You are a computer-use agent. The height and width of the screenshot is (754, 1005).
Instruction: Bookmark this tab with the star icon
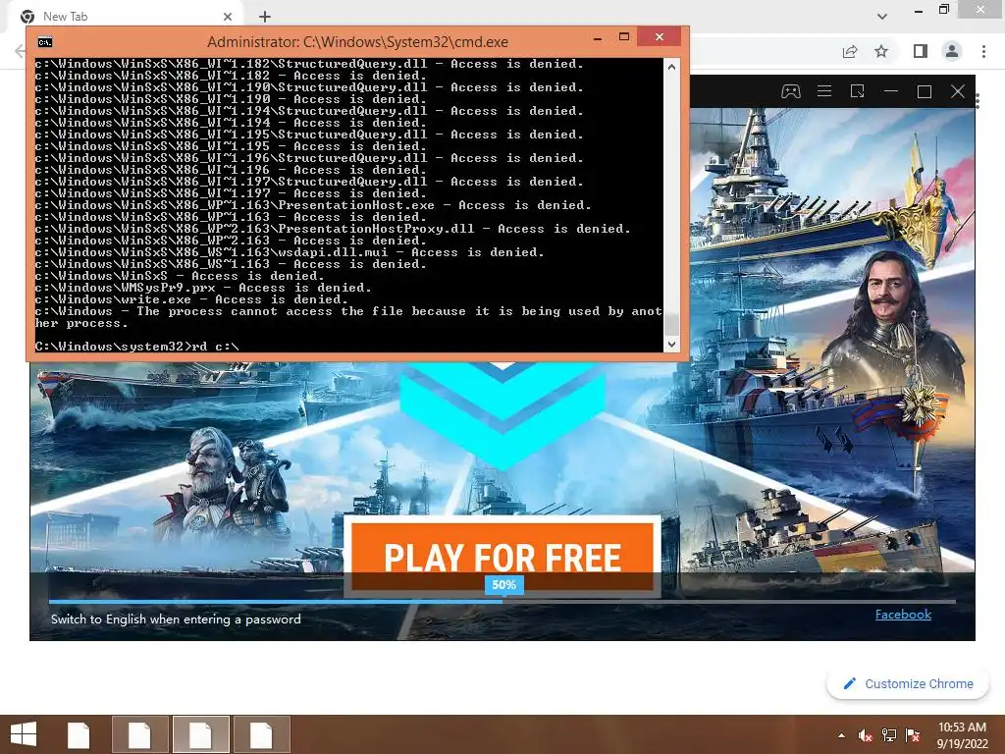[x=882, y=51]
